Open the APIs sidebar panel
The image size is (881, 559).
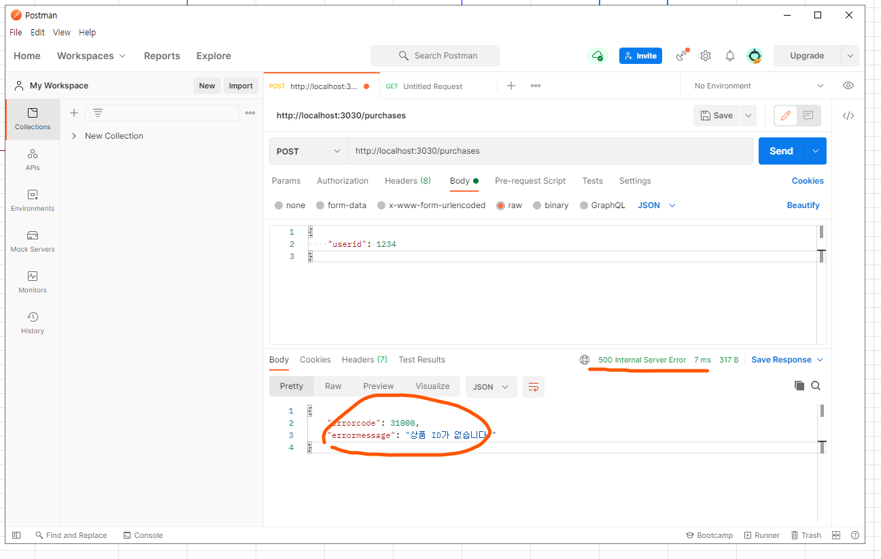click(x=33, y=160)
